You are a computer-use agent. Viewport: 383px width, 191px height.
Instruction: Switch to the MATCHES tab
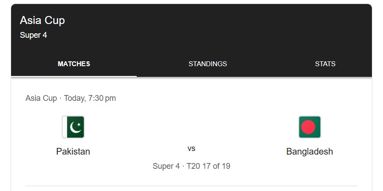tap(74, 64)
